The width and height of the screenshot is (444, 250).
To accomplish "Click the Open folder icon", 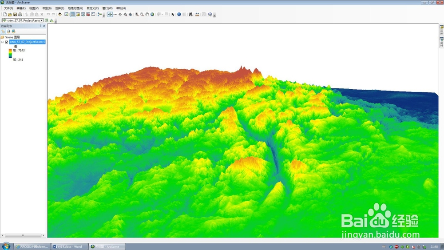I will (x=10, y=14).
